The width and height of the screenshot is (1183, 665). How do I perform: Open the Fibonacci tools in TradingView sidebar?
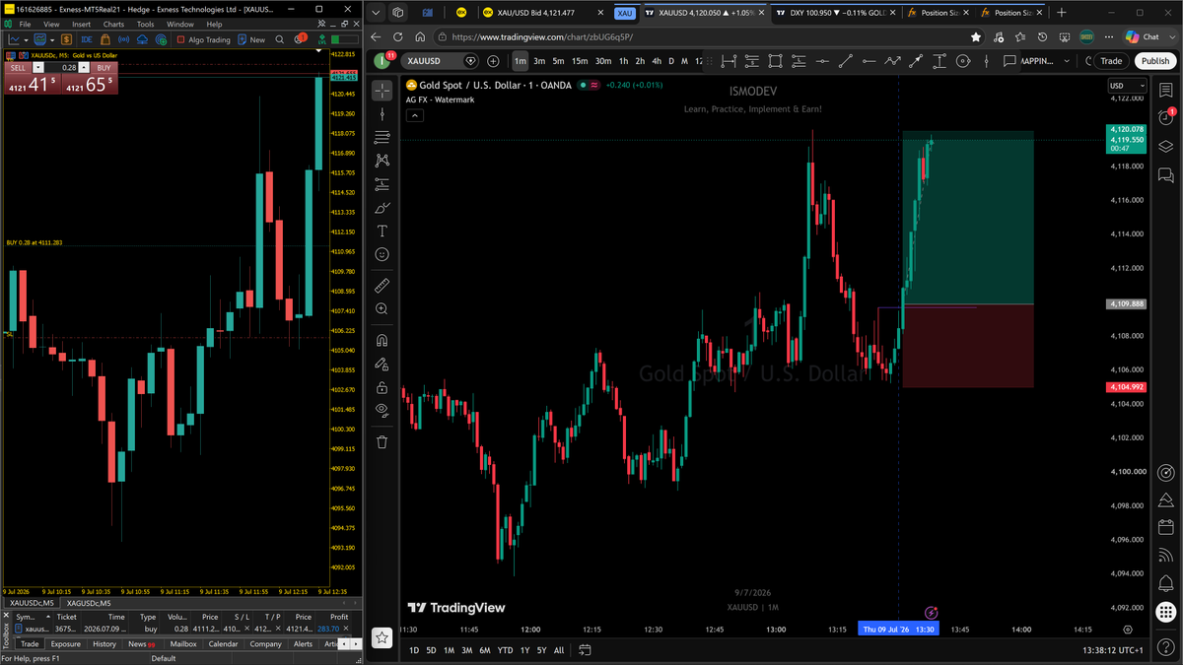click(x=383, y=137)
